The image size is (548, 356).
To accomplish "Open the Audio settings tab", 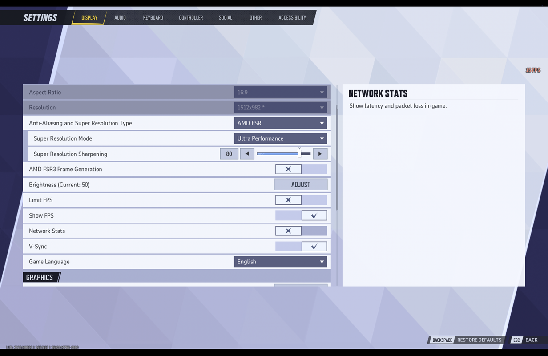I will click(120, 18).
